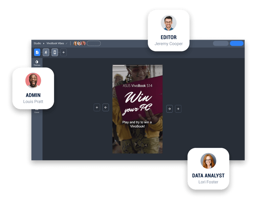
Task: Select the blue document page step icon
Action: coord(37,52)
